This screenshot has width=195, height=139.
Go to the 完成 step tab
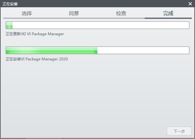tap(168, 13)
